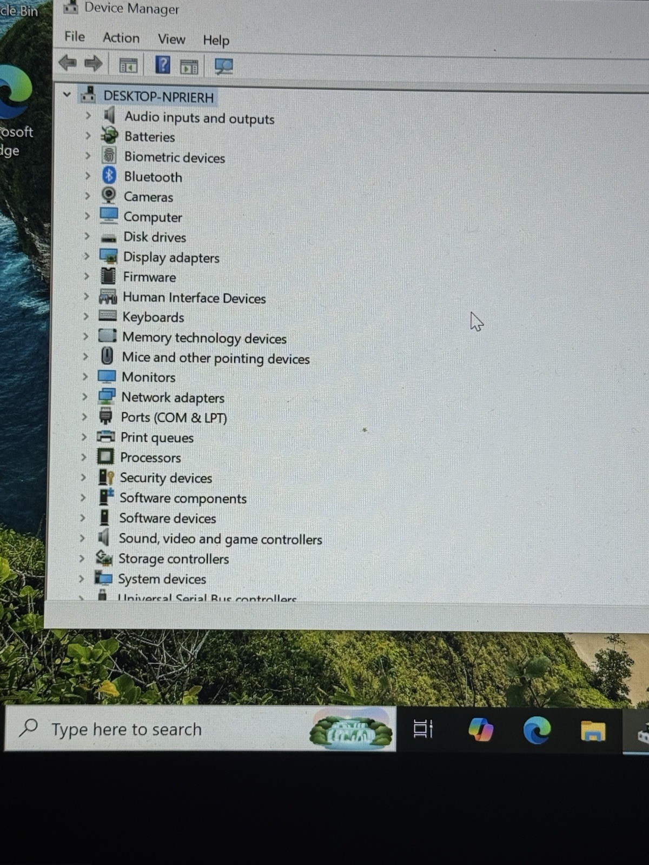Click the Human Interface Devices icon

click(x=108, y=296)
